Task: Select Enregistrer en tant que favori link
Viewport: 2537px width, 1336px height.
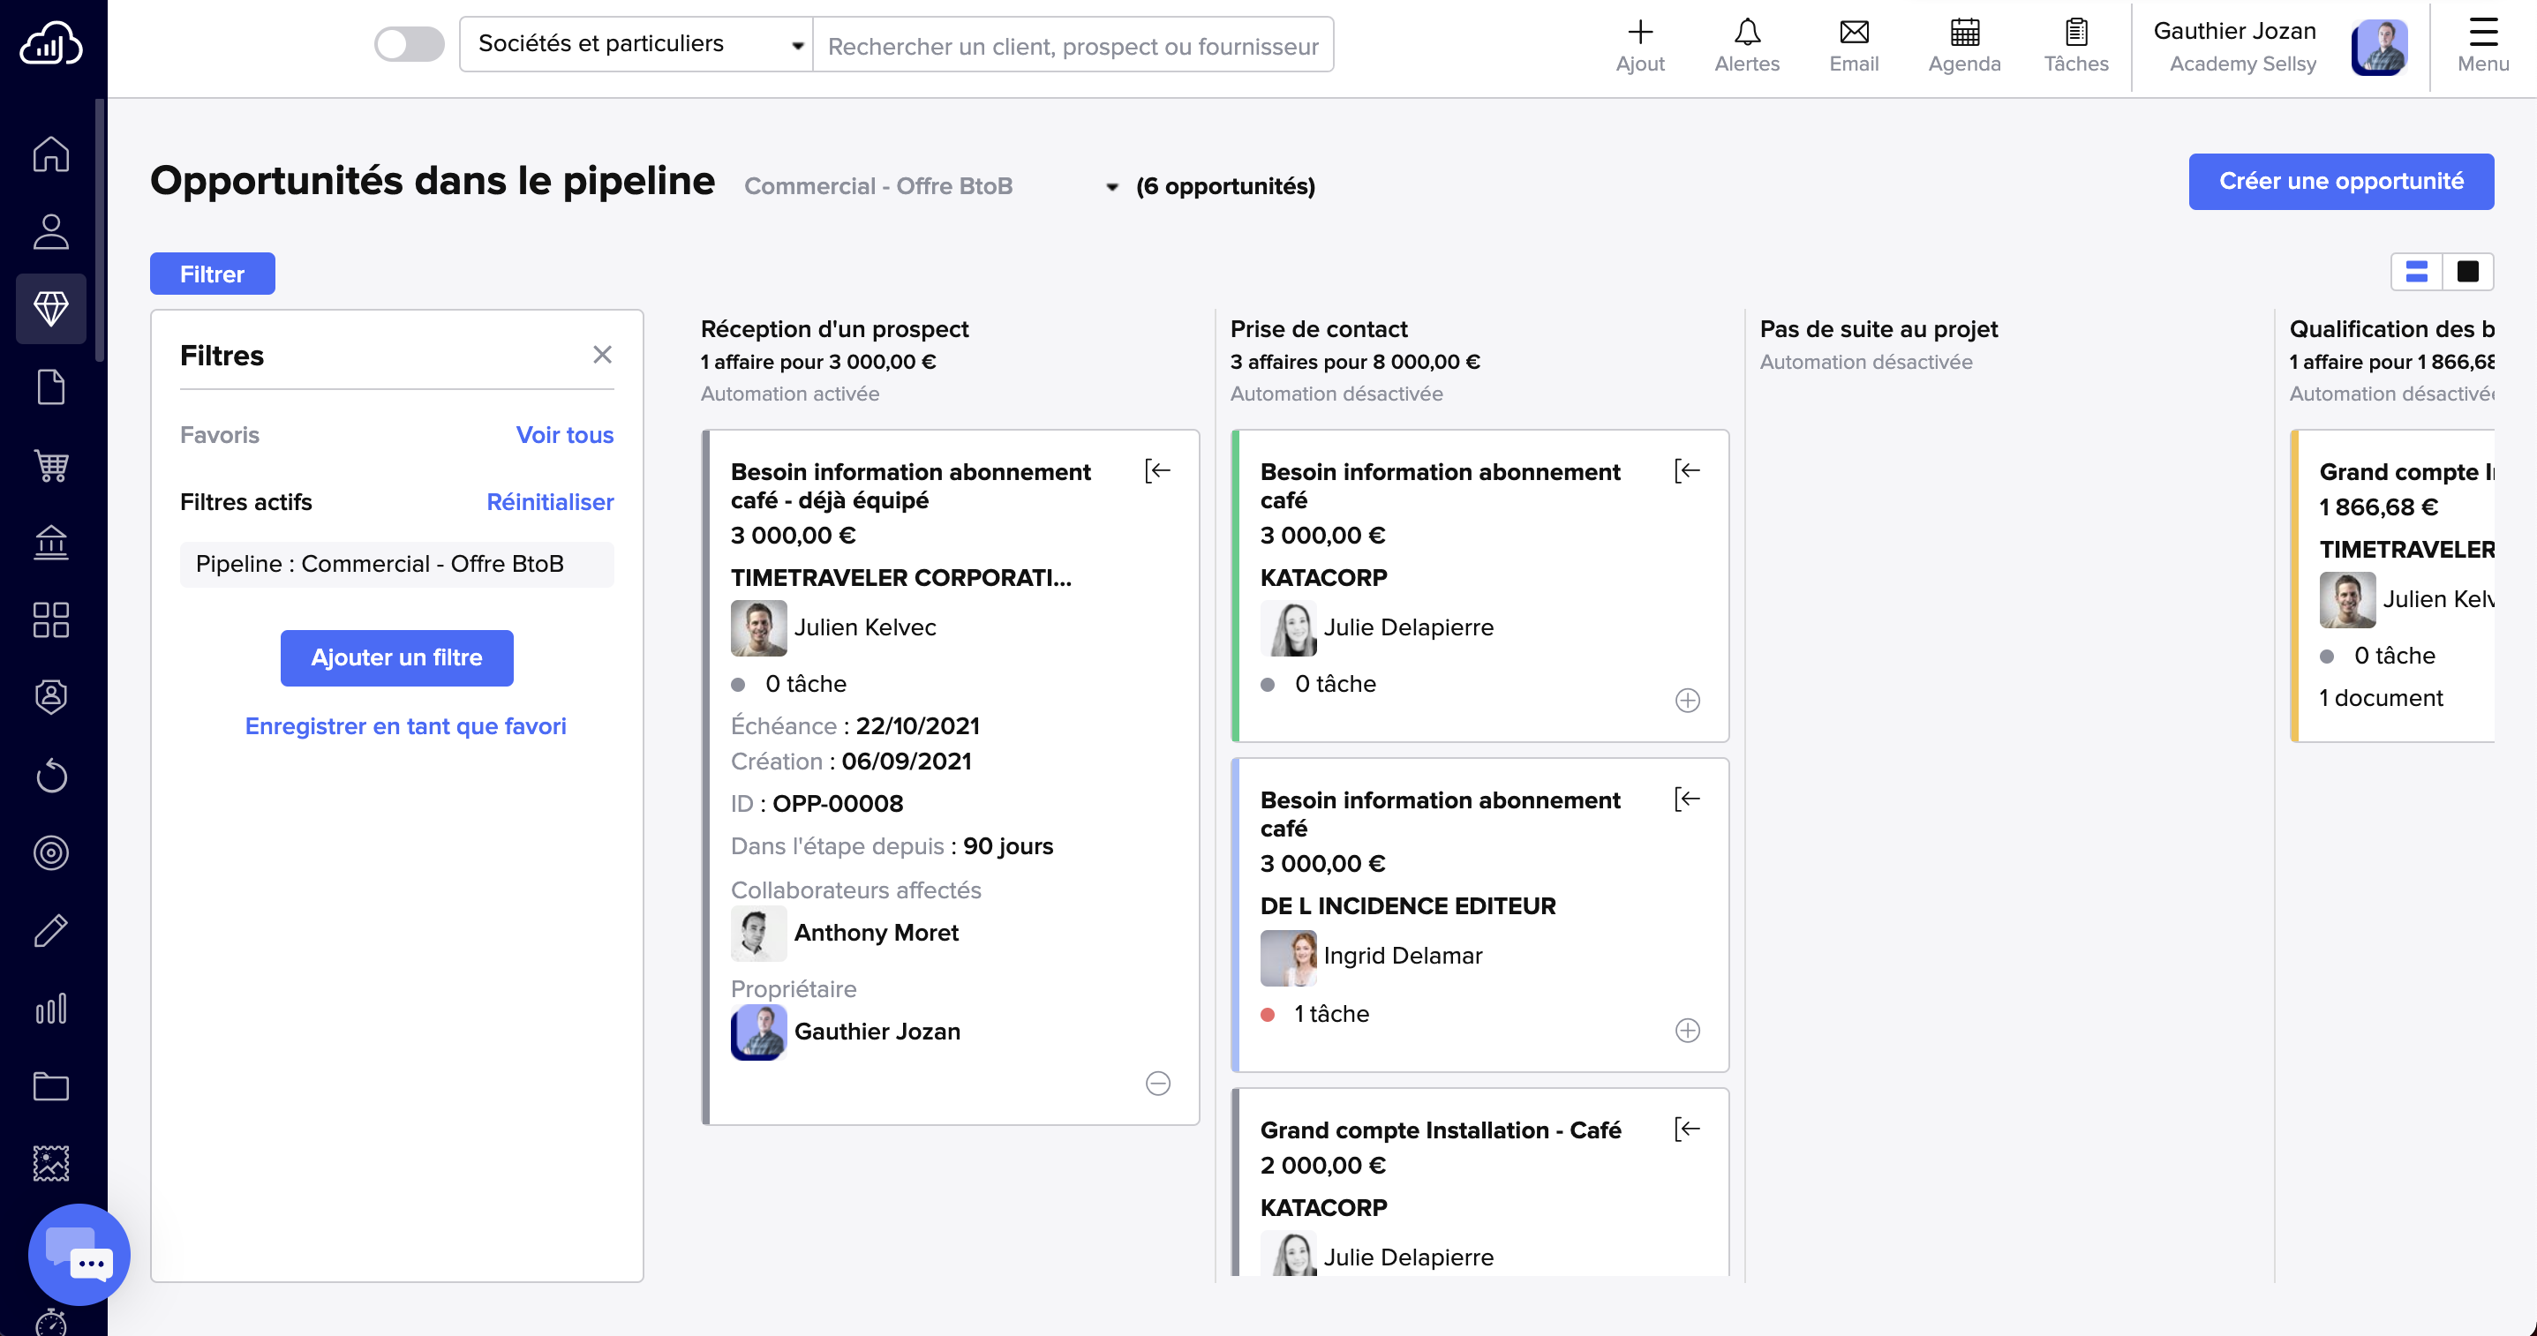Action: (404, 724)
